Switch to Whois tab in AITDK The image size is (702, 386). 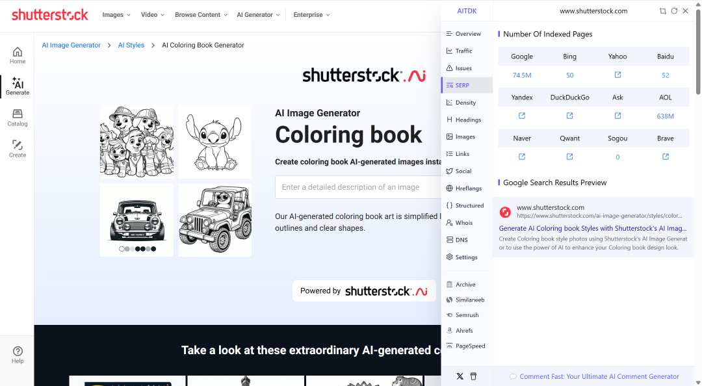coord(467,222)
